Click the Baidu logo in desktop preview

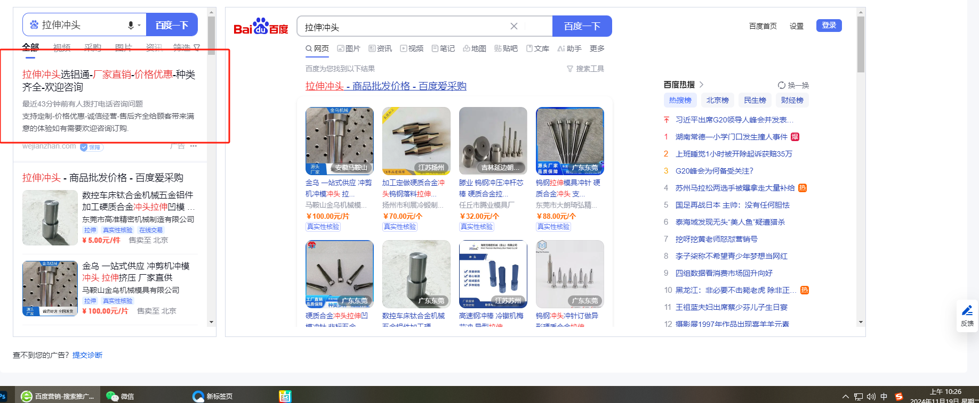pos(261,27)
